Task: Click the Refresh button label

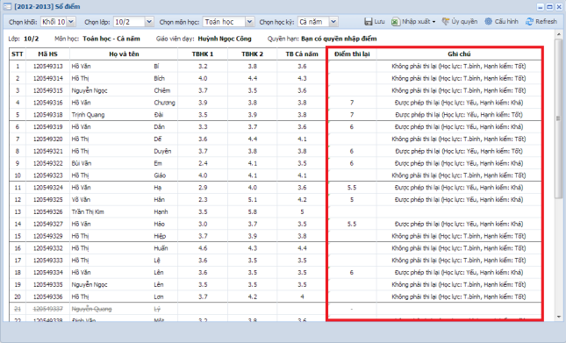Action: (546, 22)
